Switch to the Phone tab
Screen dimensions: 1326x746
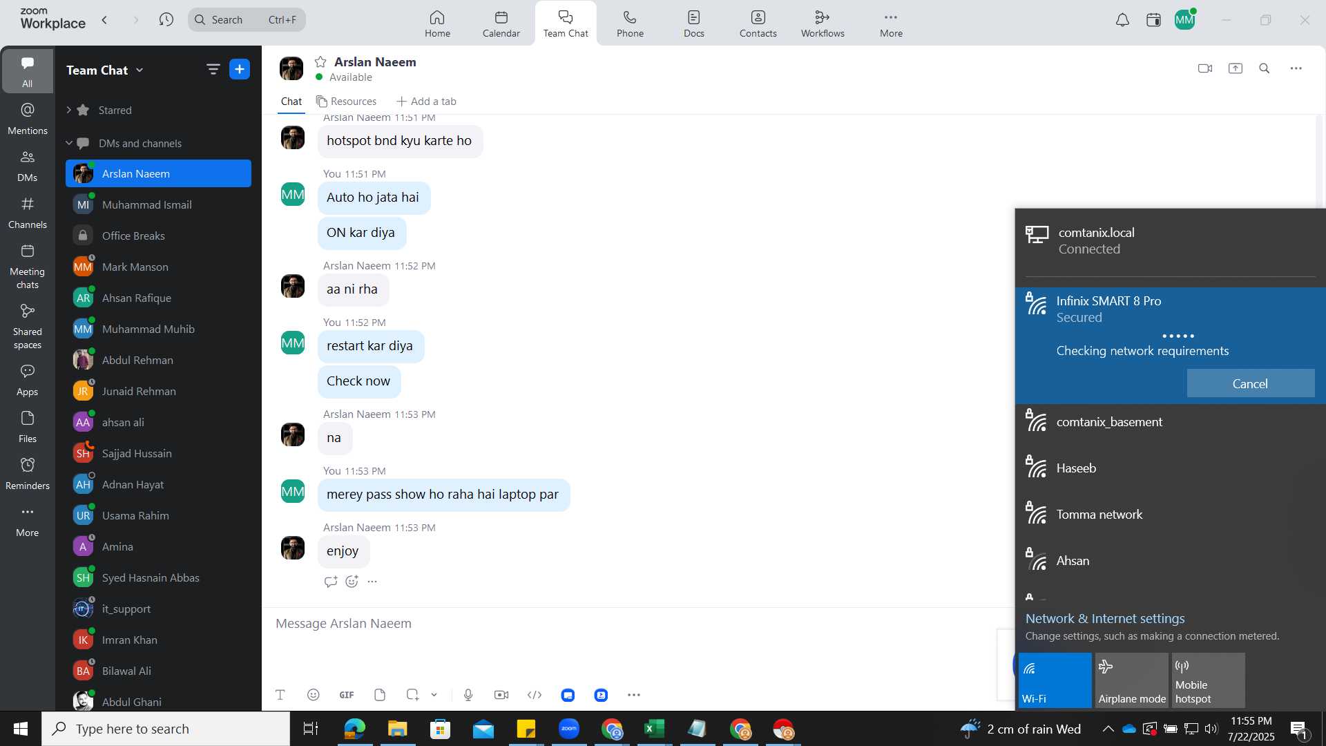click(x=630, y=23)
